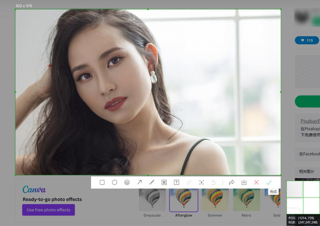Click the screen text recognition icon

pos(201,182)
